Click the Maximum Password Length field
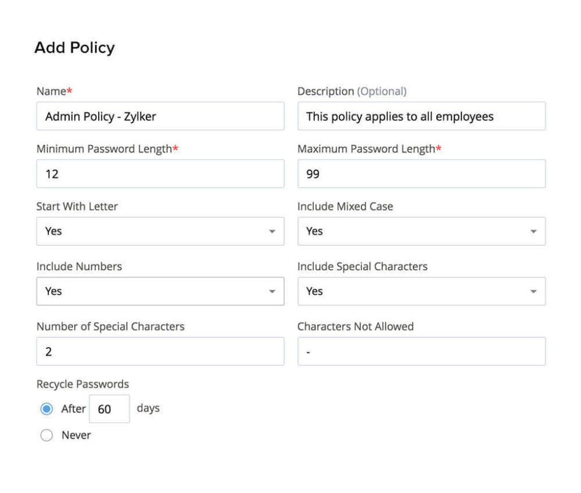This screenshot has width=581, height=493. 421,174
